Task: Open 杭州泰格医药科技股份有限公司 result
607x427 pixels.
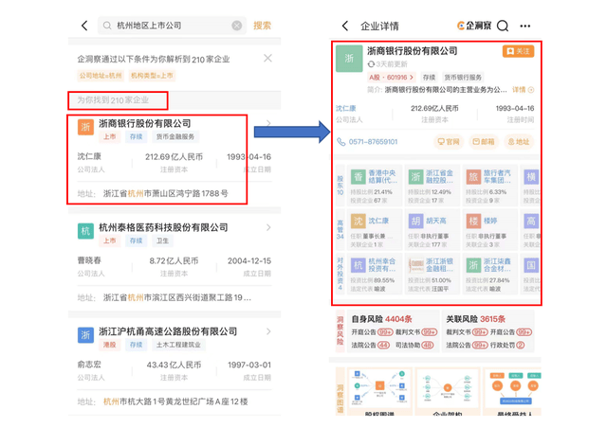Action: click(163, 227)
